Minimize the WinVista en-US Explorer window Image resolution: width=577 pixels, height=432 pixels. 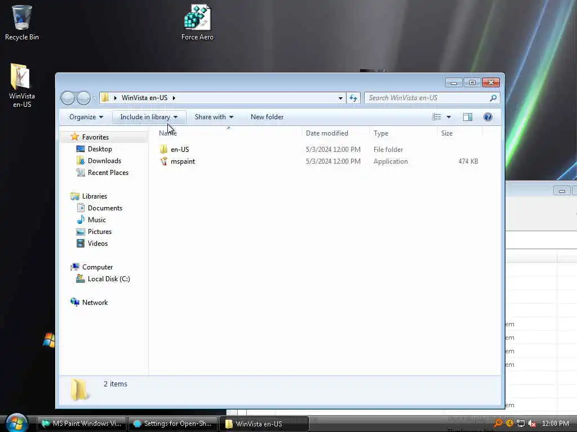pos(454,83)
